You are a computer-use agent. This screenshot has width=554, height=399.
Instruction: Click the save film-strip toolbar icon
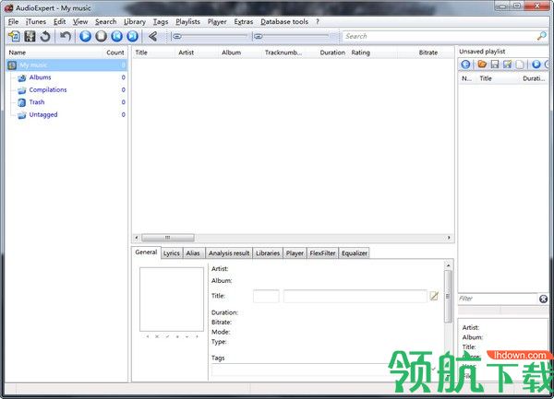point(30,36)
